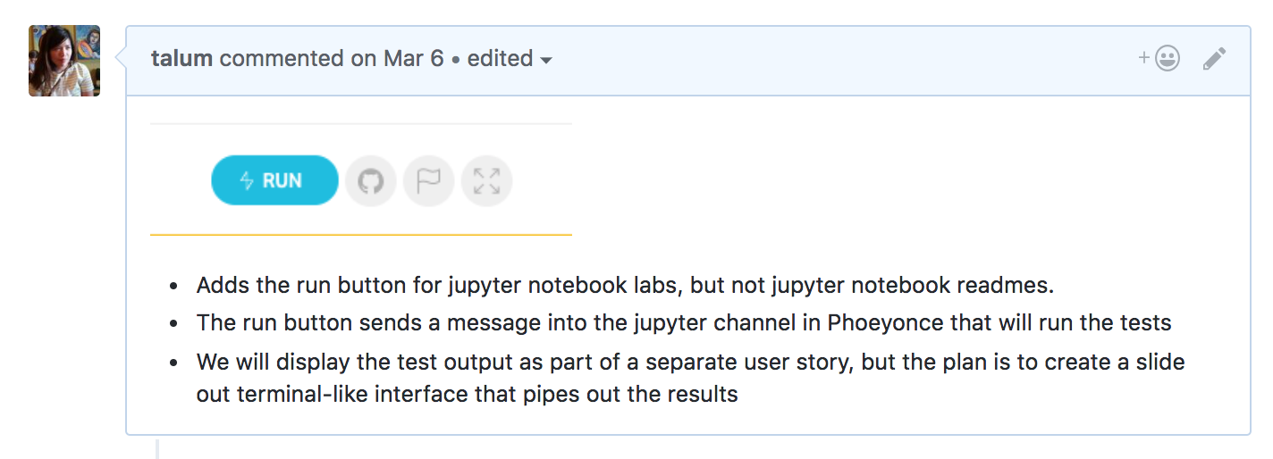Click the caret arrow after edited
This screenshot has height=459, width=1273.
tap(546, 61)
